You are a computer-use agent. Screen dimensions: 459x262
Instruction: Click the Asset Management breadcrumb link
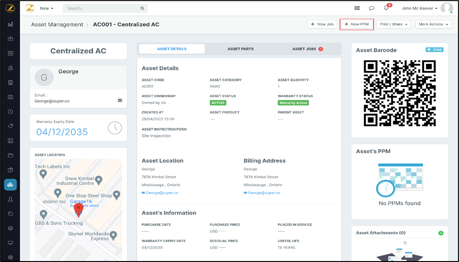[57, 25]
